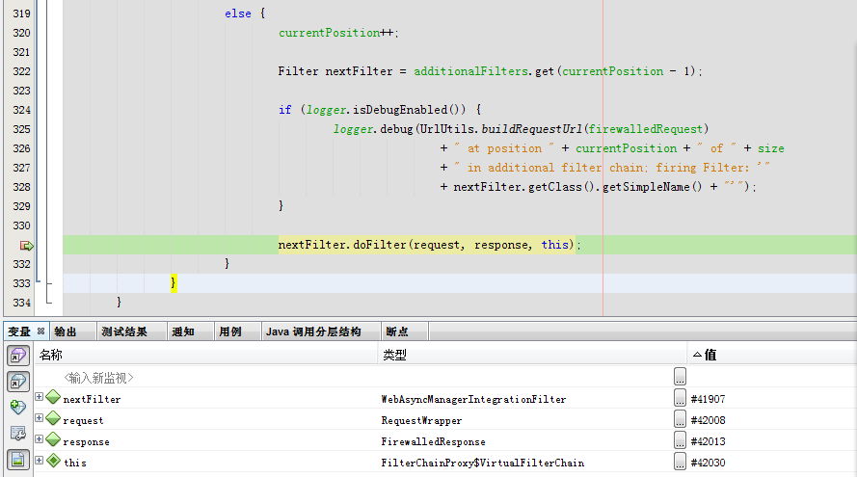
Task: Click the else keyword on line 319
Action: pyautogui.click(x=238, y=13)
